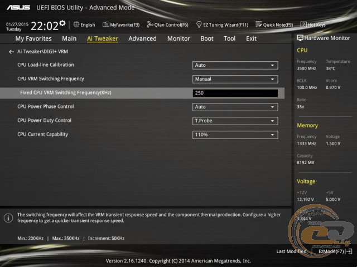This screenshot has height=267, width=357.
Task: Select the Ai Tweaker tab
Action: click(103, 38)
